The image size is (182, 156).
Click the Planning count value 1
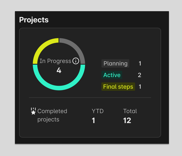(140, 64)
